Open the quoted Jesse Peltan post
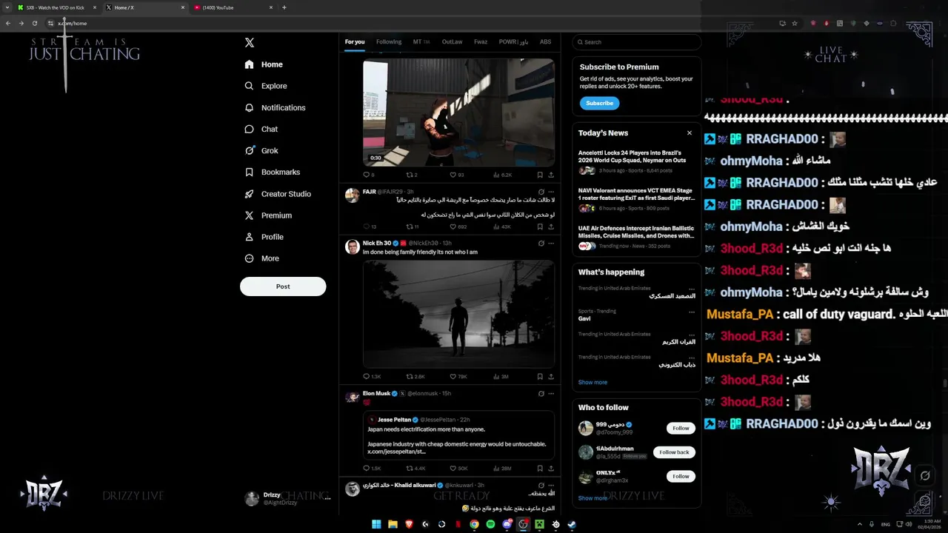948x533 pixels. 458,435
